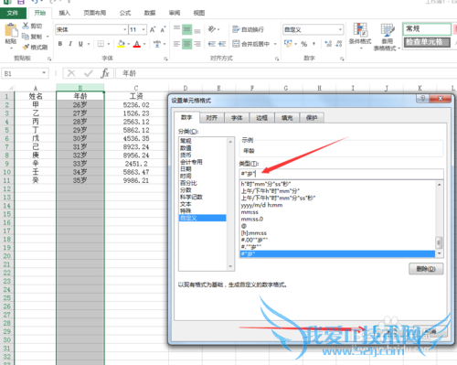Open the Border (边框) tab in dialog
The width and height of the screenshot is (457, 365).
pyautogui.click(x=261, y=117)
